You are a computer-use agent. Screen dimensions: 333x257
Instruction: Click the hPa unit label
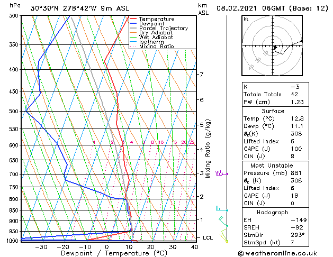[x=15, y=6]
